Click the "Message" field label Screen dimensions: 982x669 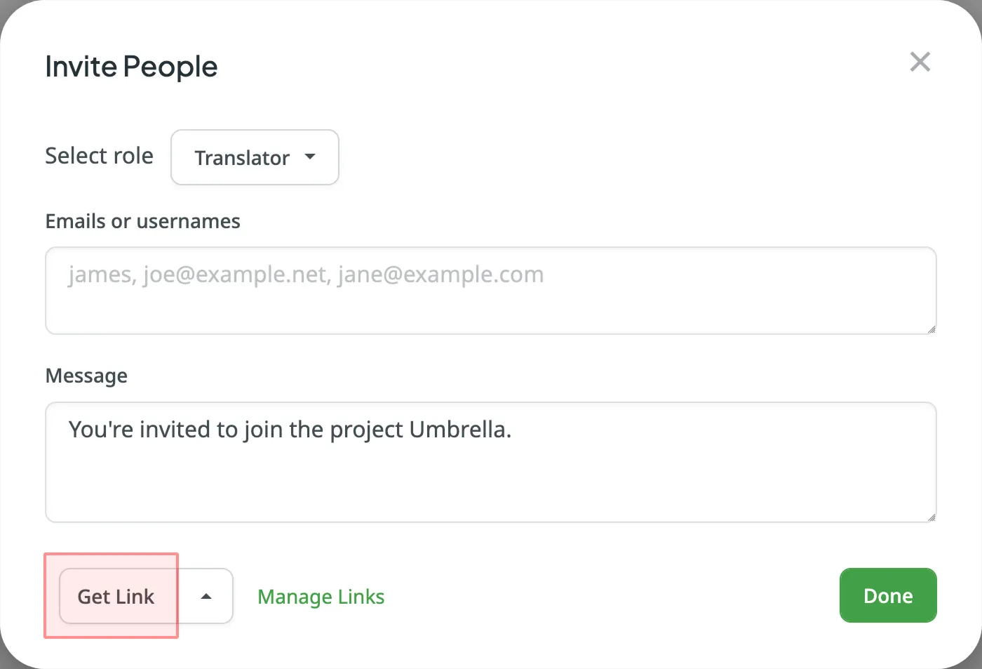coord(86,376)
